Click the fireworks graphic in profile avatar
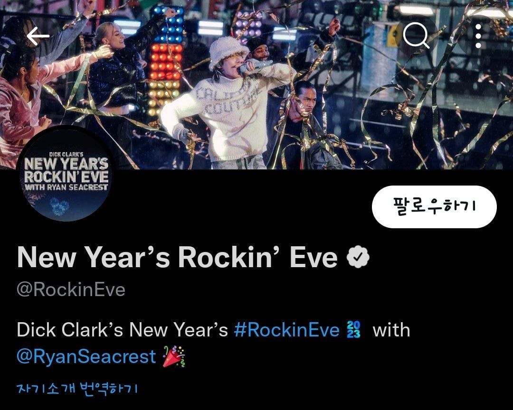 click(x=59, y=206)
